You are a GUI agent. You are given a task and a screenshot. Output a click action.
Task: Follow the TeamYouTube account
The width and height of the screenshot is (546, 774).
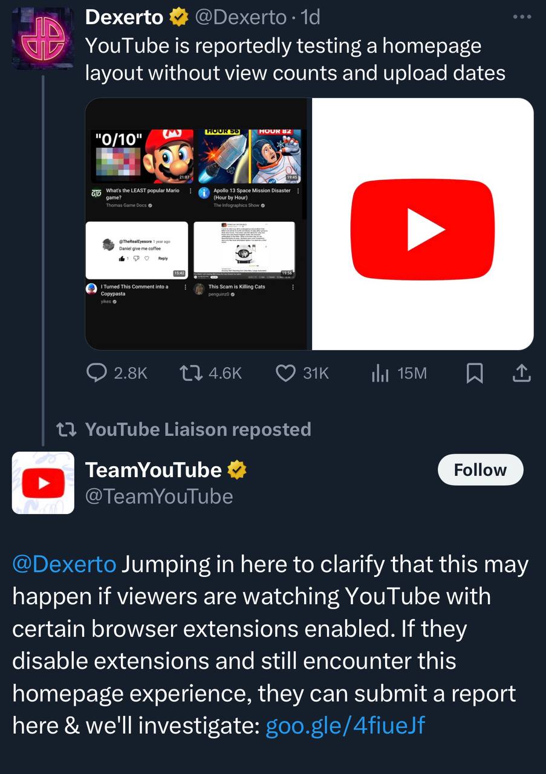(480, 469)
